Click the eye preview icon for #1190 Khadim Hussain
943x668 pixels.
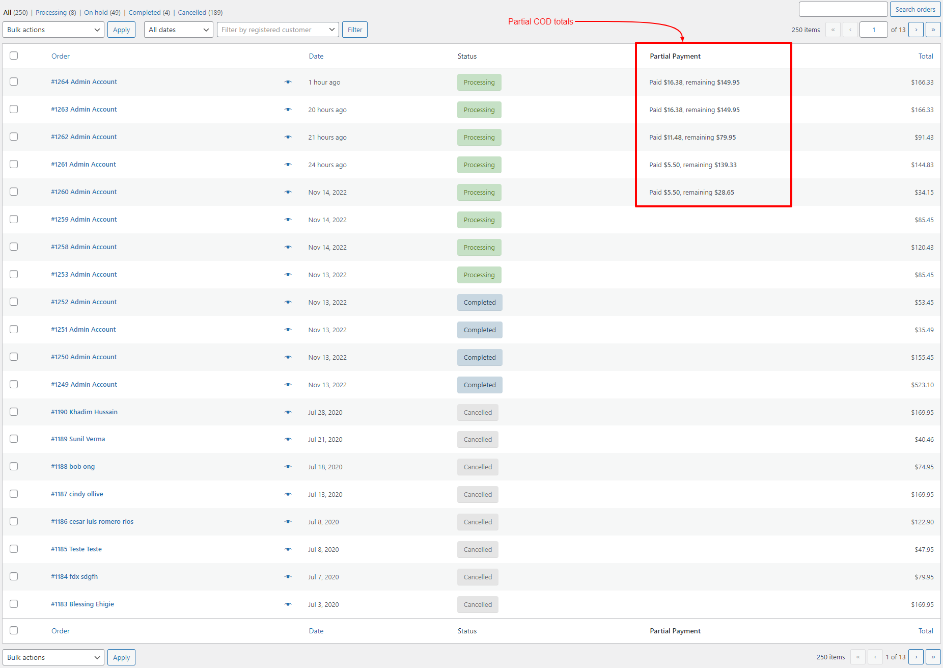click(288, 412)
